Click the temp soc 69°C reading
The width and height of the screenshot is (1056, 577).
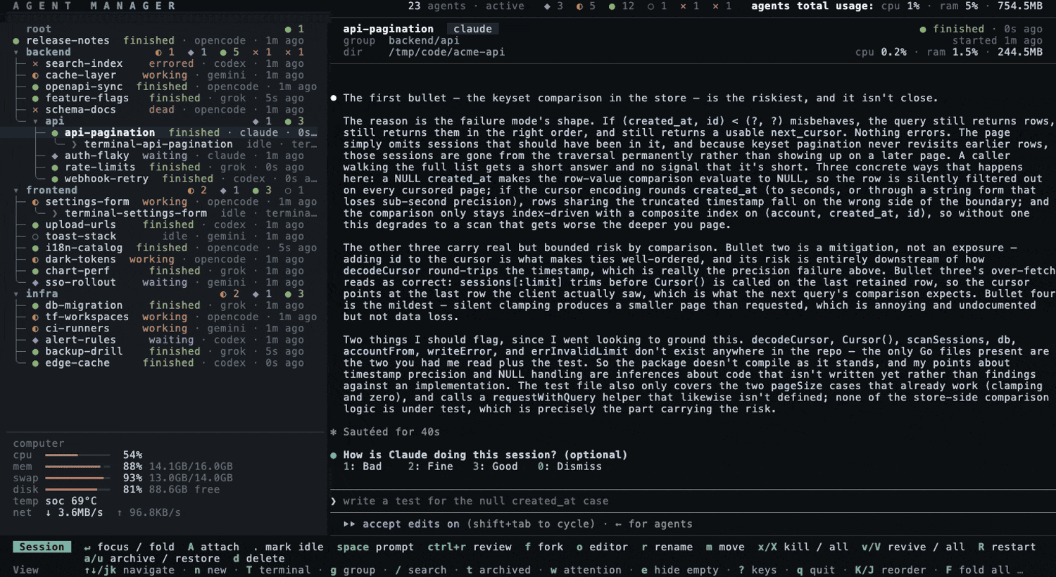55,501
